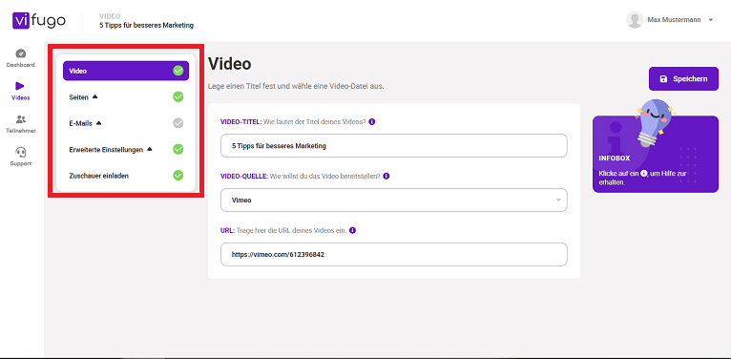Select the Seiten menu item
This screenshot has width=731, height=359.
point(126,97)
